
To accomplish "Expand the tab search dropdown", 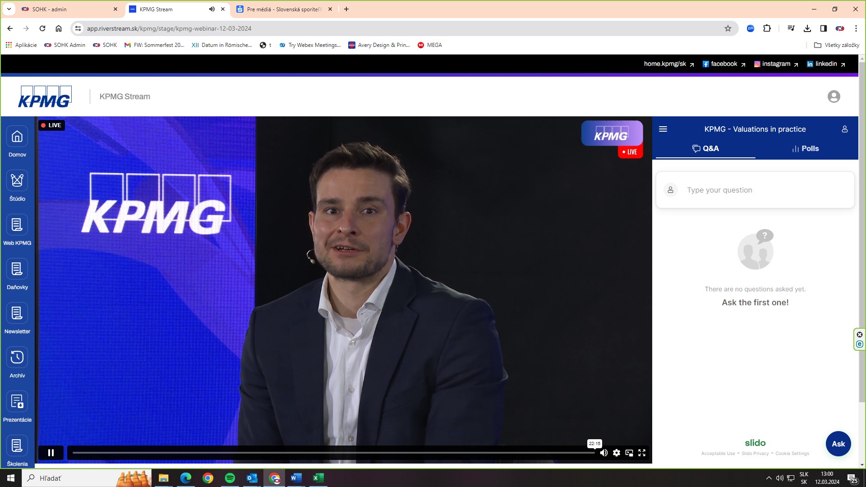I will tap(9, 9).
